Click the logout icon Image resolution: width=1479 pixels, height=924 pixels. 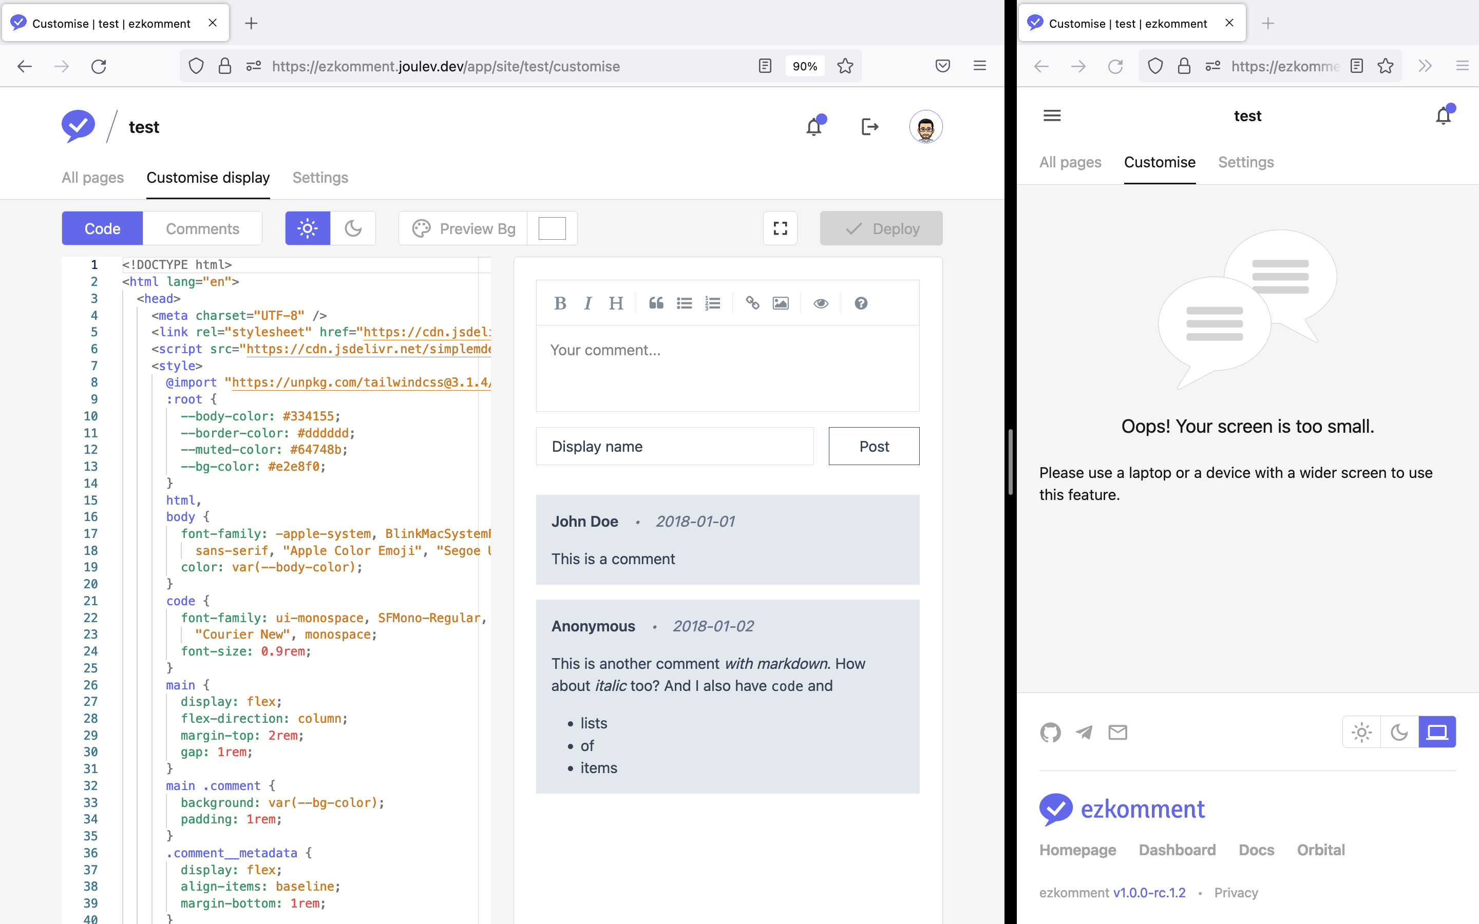(x=869, y=126)
